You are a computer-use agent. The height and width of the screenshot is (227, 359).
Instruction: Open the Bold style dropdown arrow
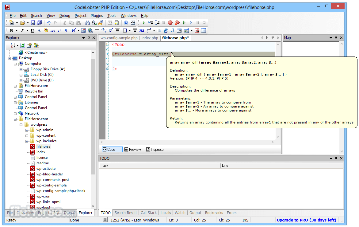(17, 31)
